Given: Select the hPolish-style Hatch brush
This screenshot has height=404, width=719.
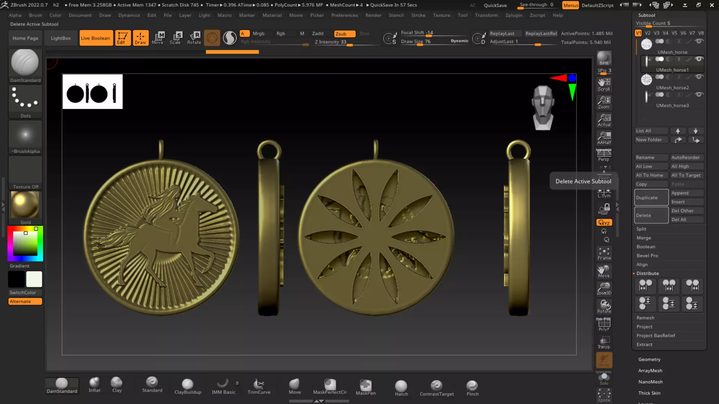Looking at the screenshot, I should (401, 388).
